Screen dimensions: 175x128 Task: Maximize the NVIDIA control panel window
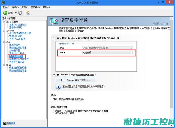(x=163, y=2)
